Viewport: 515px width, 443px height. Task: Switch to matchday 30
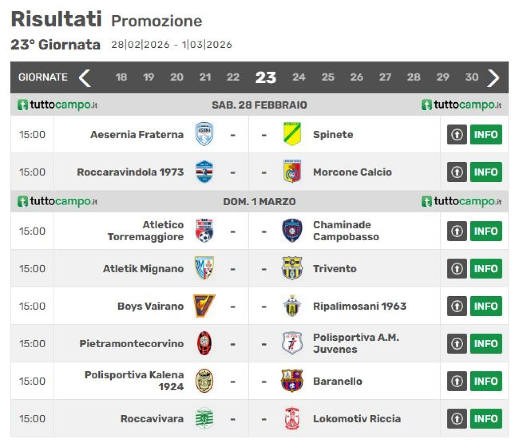472,77
